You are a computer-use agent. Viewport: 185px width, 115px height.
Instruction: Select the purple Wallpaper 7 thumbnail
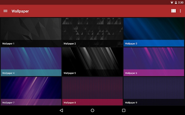(31, 91)
